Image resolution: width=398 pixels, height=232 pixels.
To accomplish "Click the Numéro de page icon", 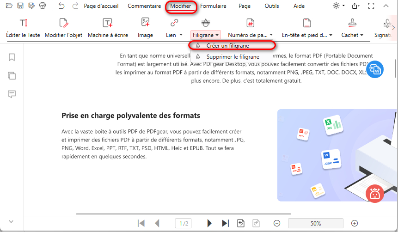I will pyautogui.click(x=250, y=23).
